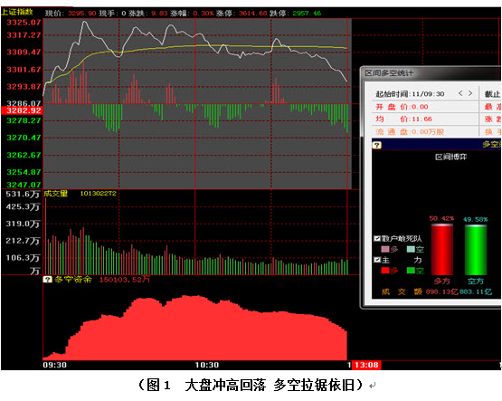The image size is (502, 401).
Task: Click the highlighted 3282.92 price label
Action: (22, 110)
